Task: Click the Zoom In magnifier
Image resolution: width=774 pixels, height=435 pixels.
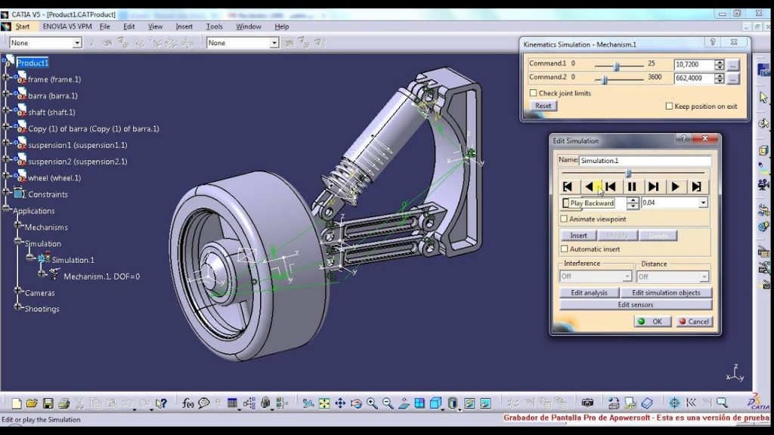Action: 372,403
